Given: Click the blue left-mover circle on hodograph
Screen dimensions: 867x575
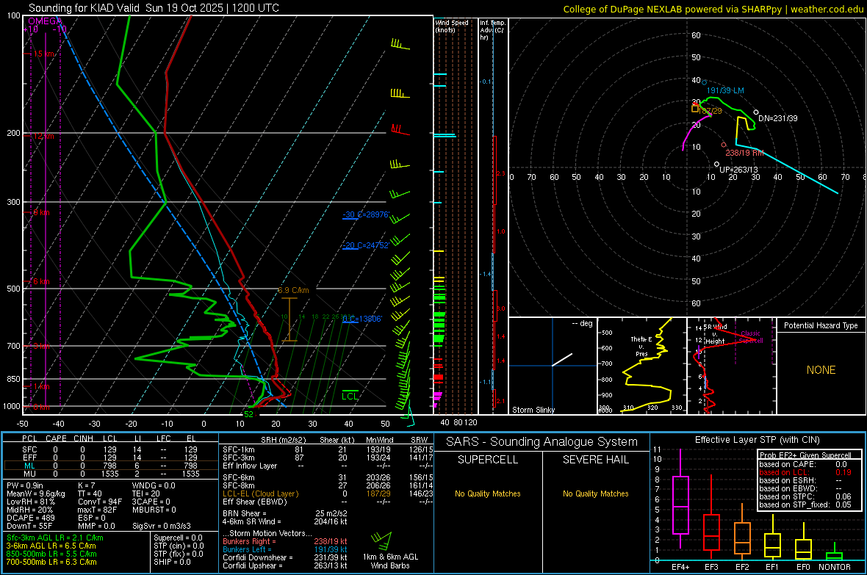Looking at the screenshot, I should click(x=705, y=82).
